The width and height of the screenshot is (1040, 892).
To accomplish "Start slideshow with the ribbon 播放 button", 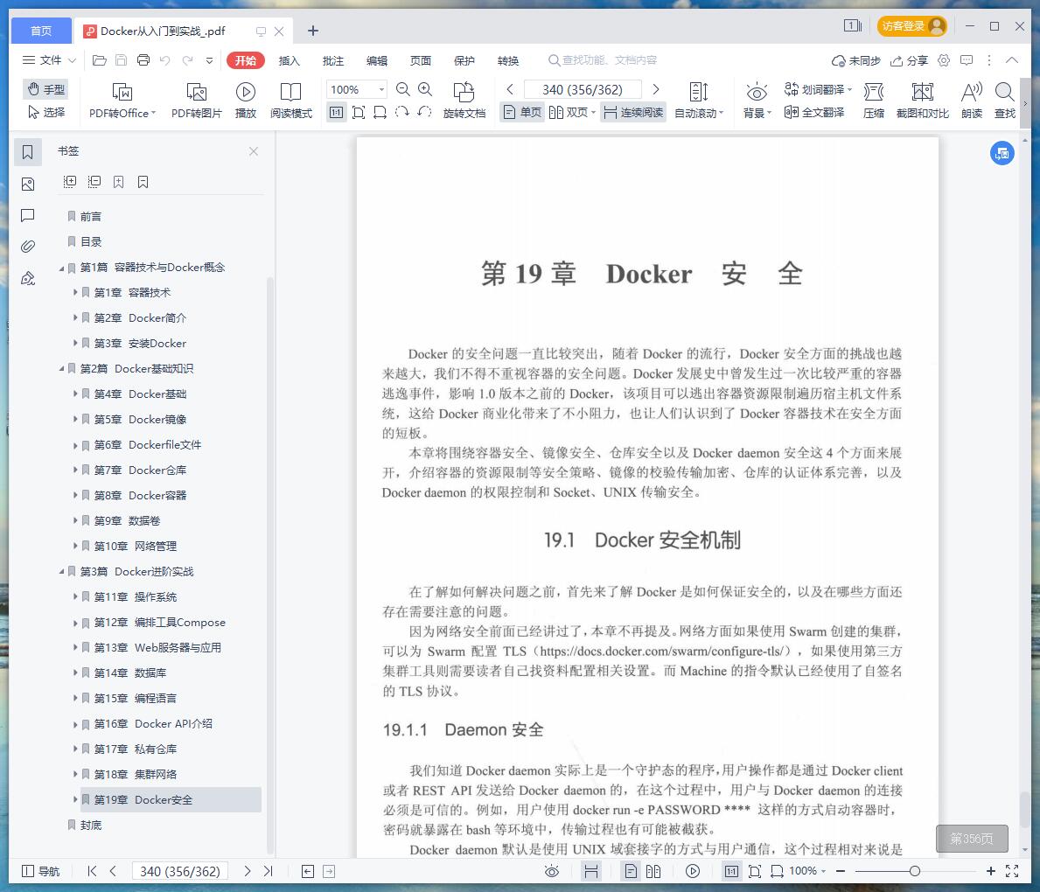I will pos(246,101).
